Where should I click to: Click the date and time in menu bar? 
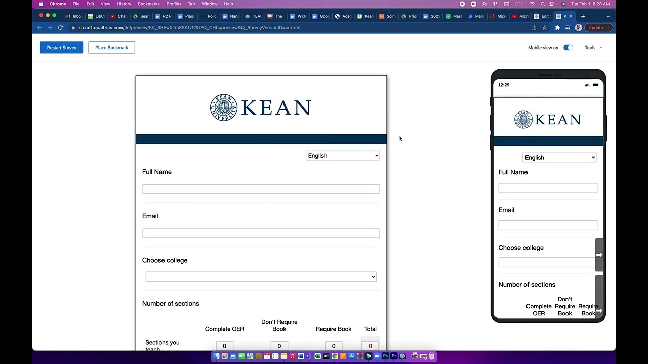point(590,4)
